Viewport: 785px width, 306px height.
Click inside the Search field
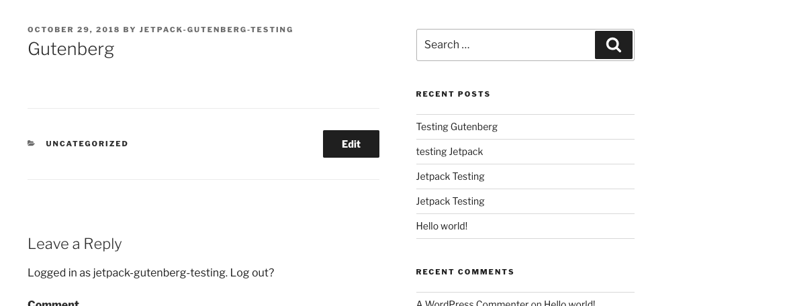505,45
